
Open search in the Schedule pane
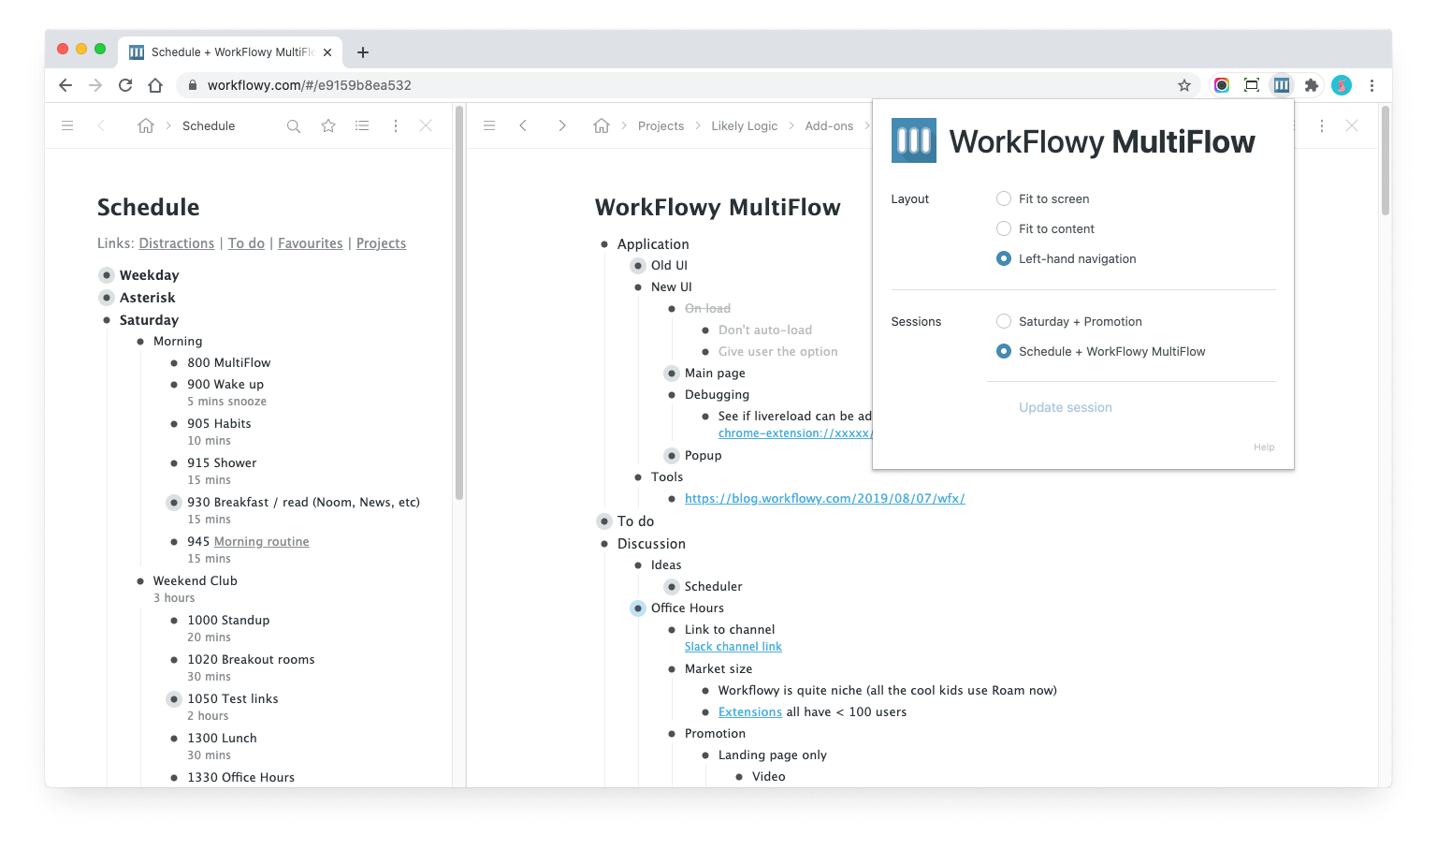click(294, 125)
